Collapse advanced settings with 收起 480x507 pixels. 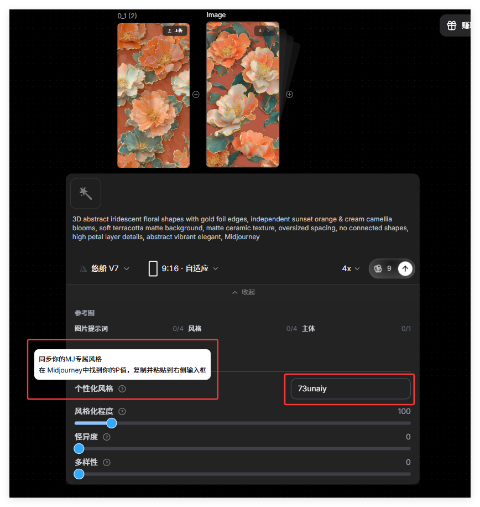pos(243,292)
